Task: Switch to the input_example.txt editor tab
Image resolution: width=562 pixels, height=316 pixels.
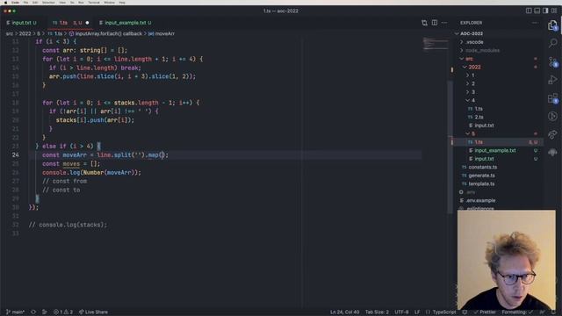Action: 125,23
